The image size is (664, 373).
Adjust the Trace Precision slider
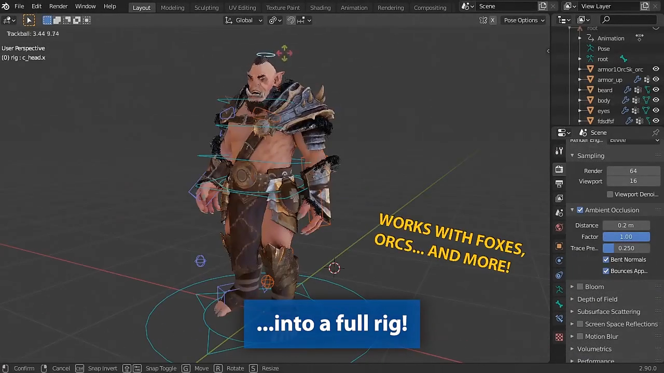pos(626,248)
